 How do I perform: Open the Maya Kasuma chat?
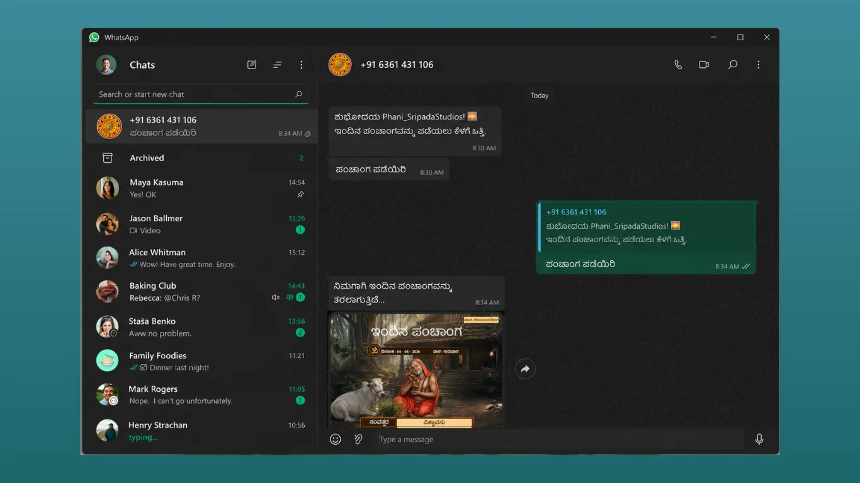point(201,188)
